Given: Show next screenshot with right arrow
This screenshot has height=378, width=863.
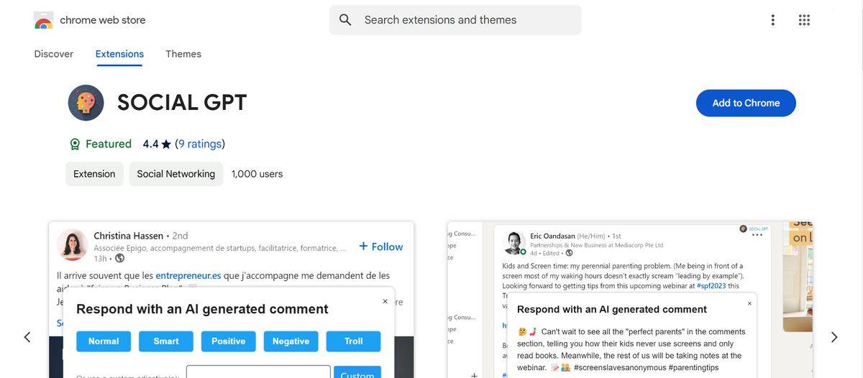Looking at the screenshot, I should point(834,337).
